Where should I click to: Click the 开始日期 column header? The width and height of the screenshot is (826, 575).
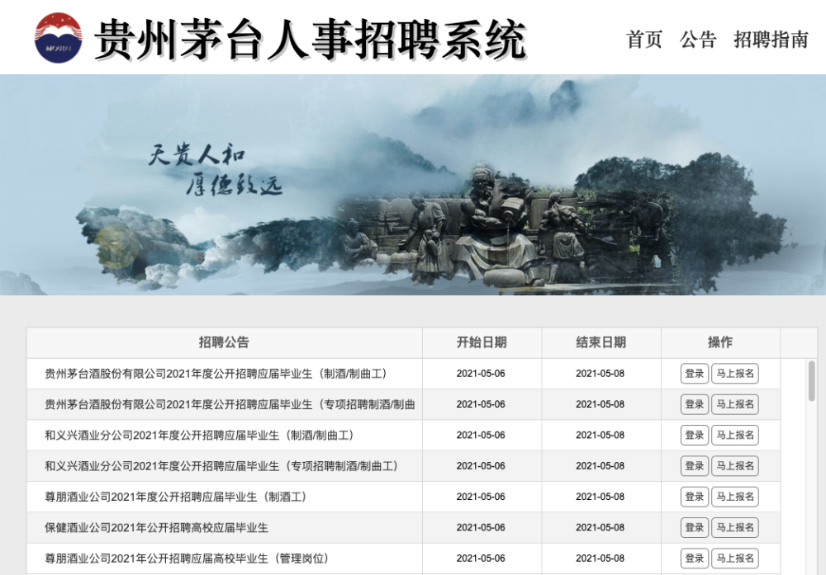tap(482, 342)
